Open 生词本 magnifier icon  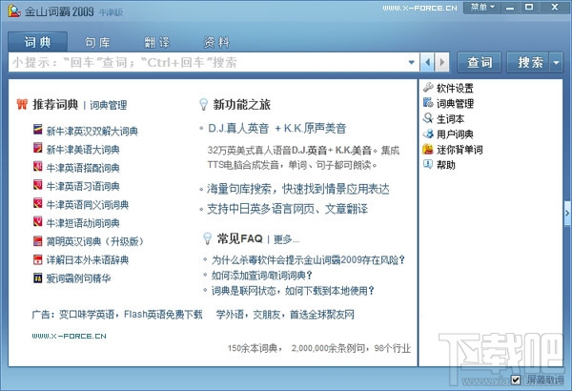428,118
